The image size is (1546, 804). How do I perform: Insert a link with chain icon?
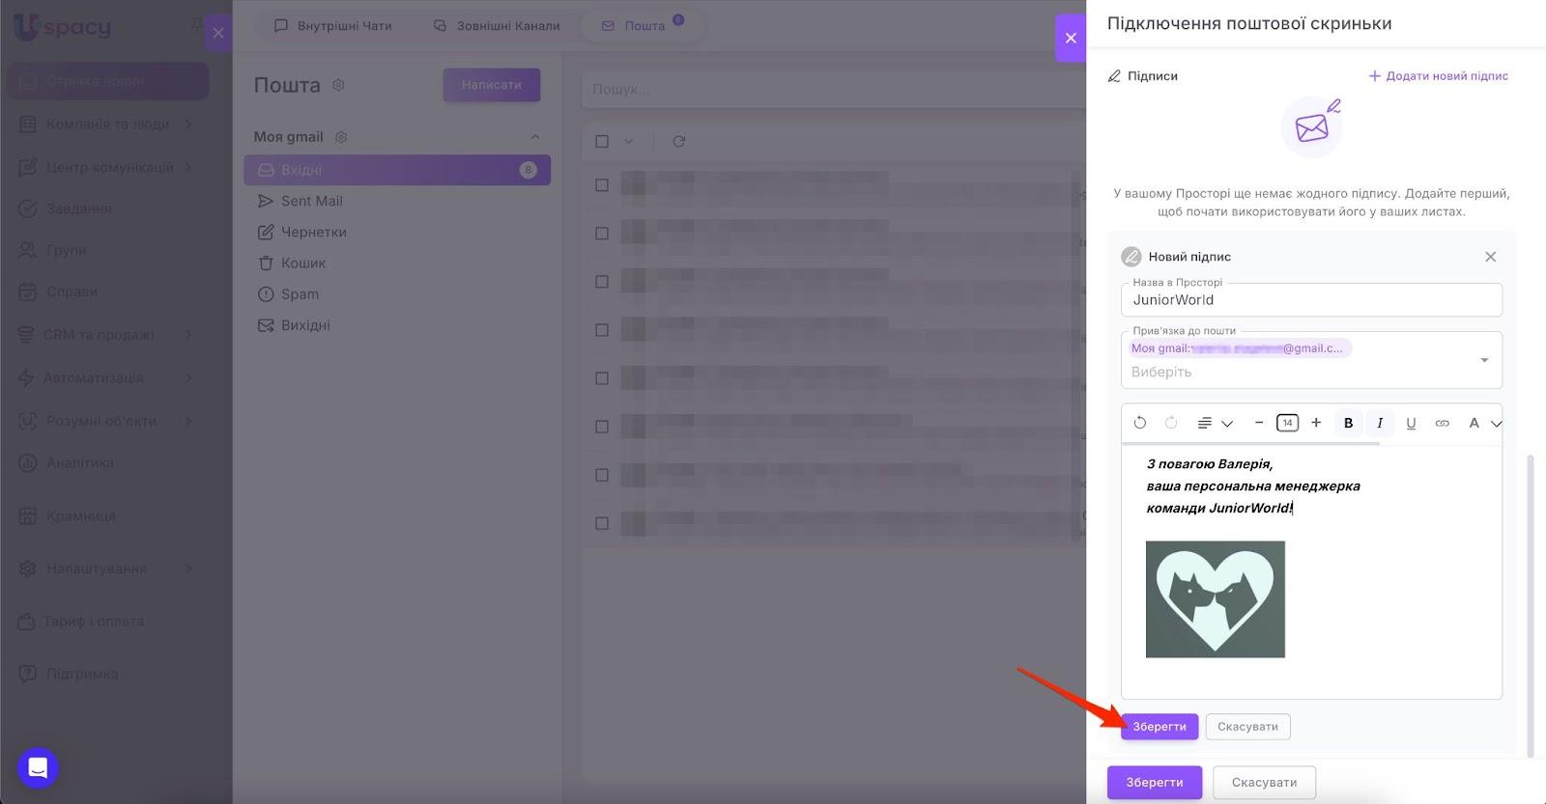pos(1442,423)
